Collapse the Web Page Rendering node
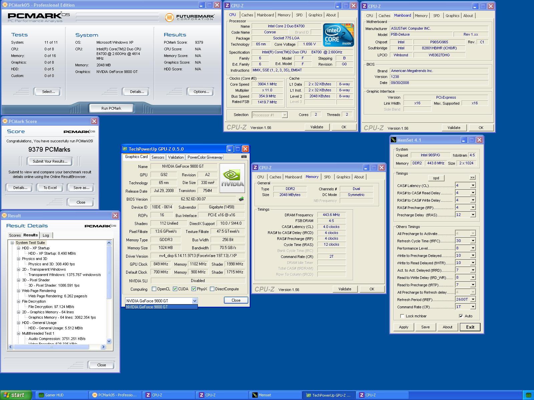 [x=19, y=291]
